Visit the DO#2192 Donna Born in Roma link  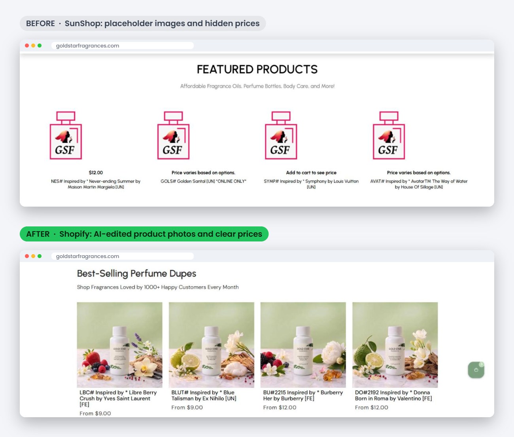pyautogui.click(x=393, y=395)
